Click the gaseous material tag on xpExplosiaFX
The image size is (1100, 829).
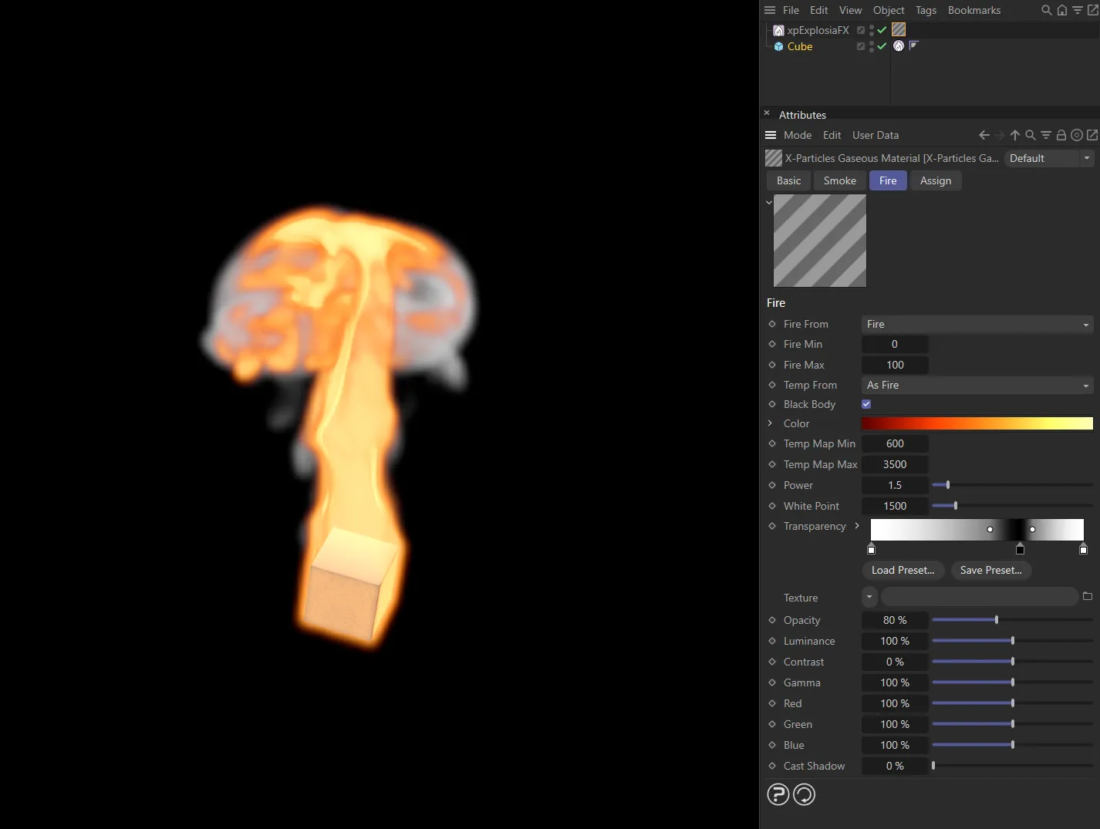pos(899,29)
